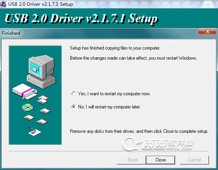The height and width of the screenshot is (170, 218).
Task: Click the notepad and pencil graphic
Action: point(35,131)
